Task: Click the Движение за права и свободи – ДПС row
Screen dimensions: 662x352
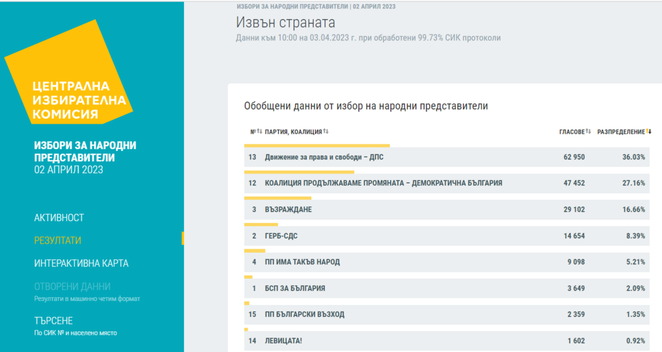Action: click(447, 157)
